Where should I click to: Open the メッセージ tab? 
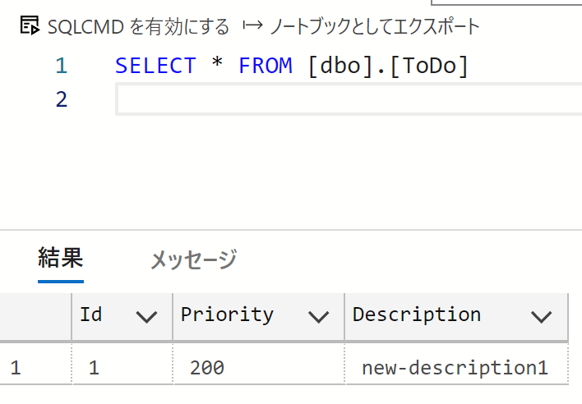pos(193,259)
